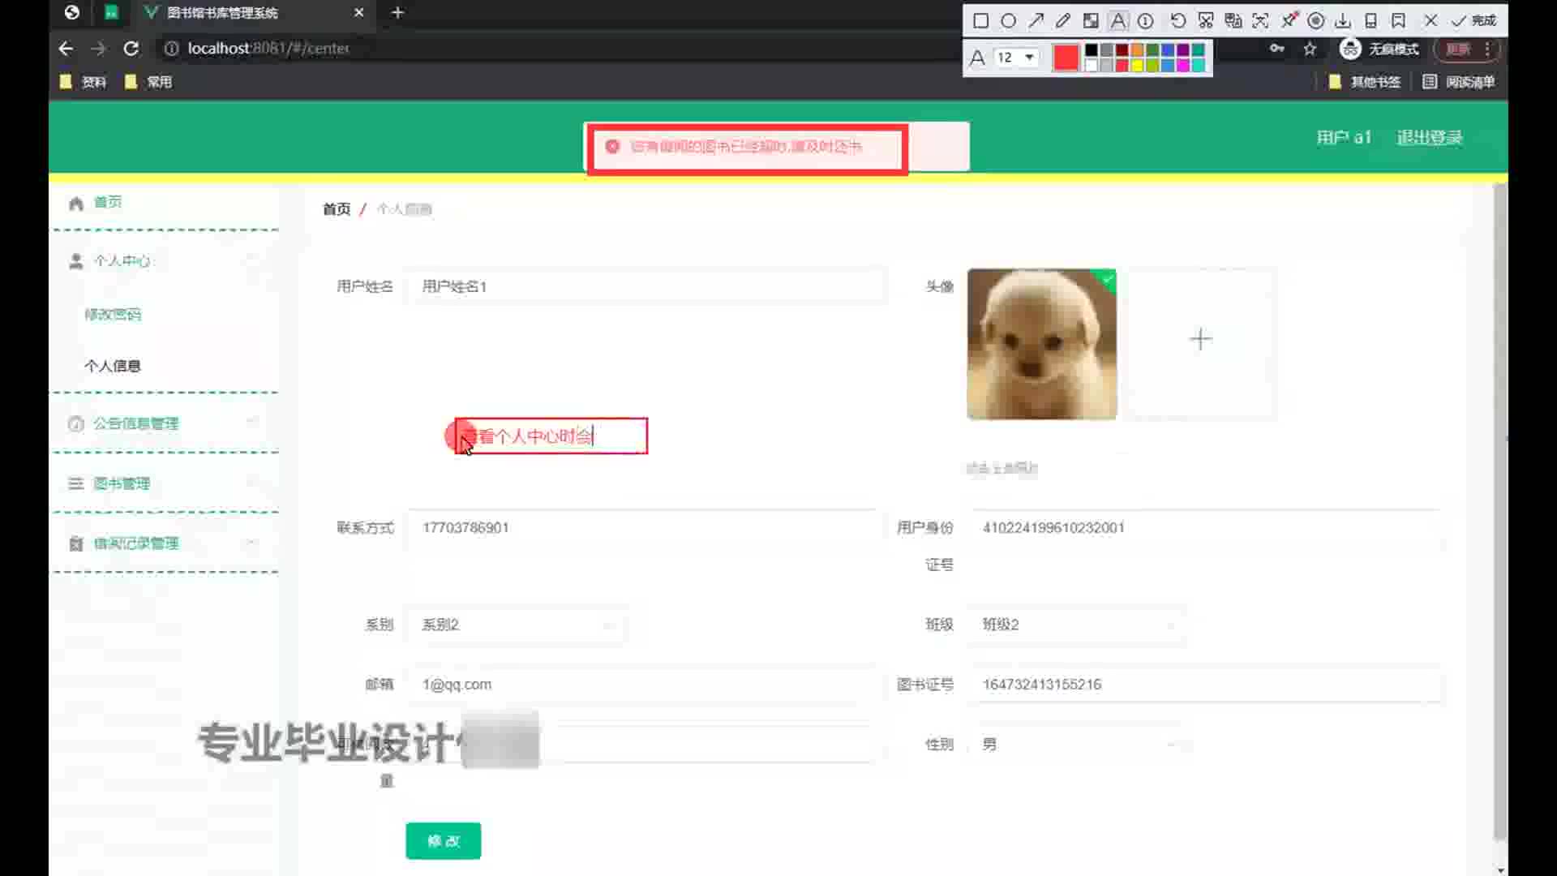The width and height of the screenshot is (1557, 876).
Task: Click the bookmark star in address bar
Action: [1310, 49]
